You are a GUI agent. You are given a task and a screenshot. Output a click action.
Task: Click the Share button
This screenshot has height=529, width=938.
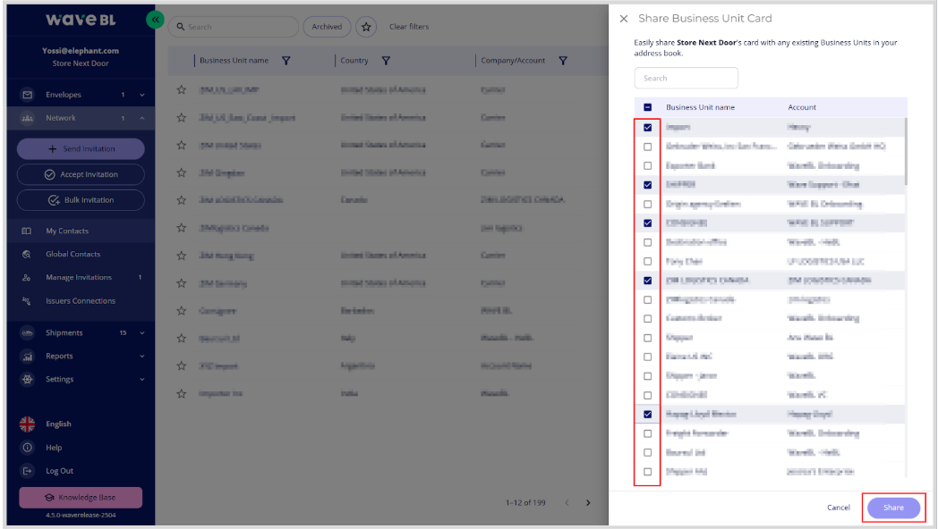894,508
